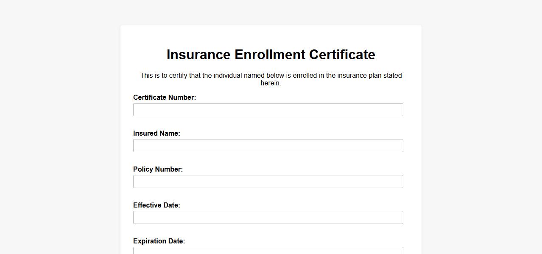
Task: Click the "Effective Date:" label
Action: click(x=156, y=205)
